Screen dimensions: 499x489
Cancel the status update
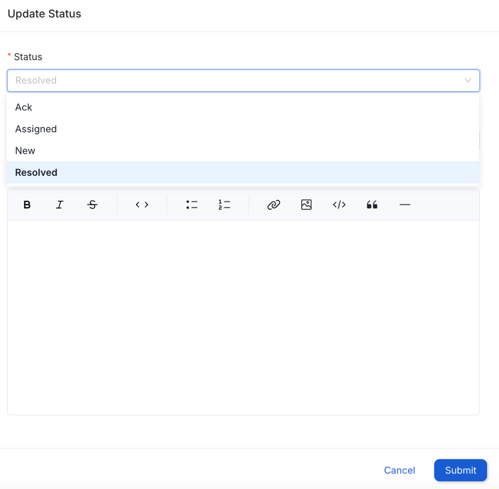[399, 470]
